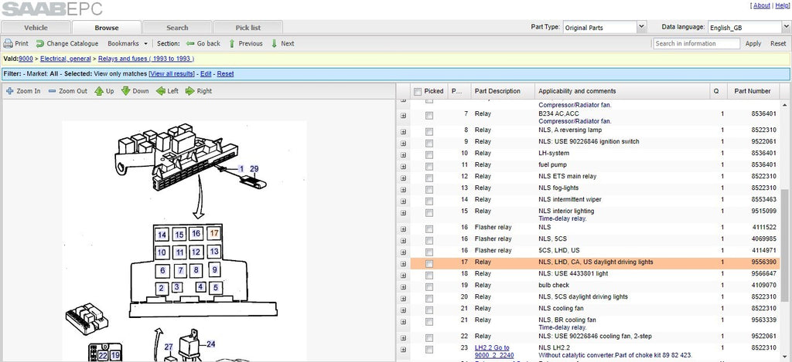
Task: Select relay position 13 in diagram
Action: point(214,251)
